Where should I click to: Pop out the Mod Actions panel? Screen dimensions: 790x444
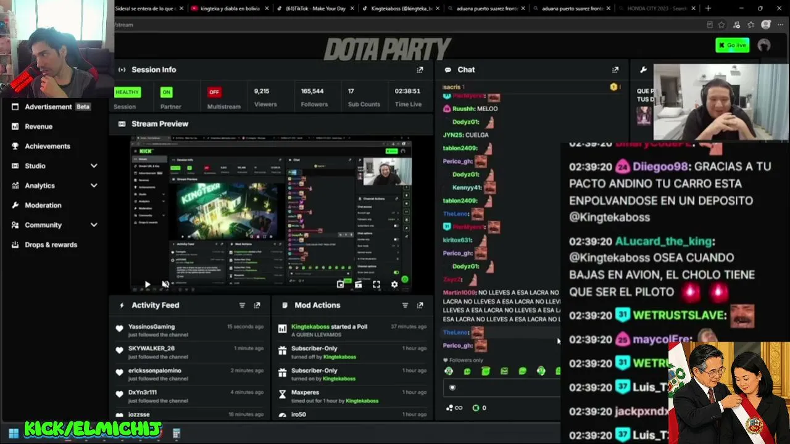pyautogui.click(x=420, y=305)
